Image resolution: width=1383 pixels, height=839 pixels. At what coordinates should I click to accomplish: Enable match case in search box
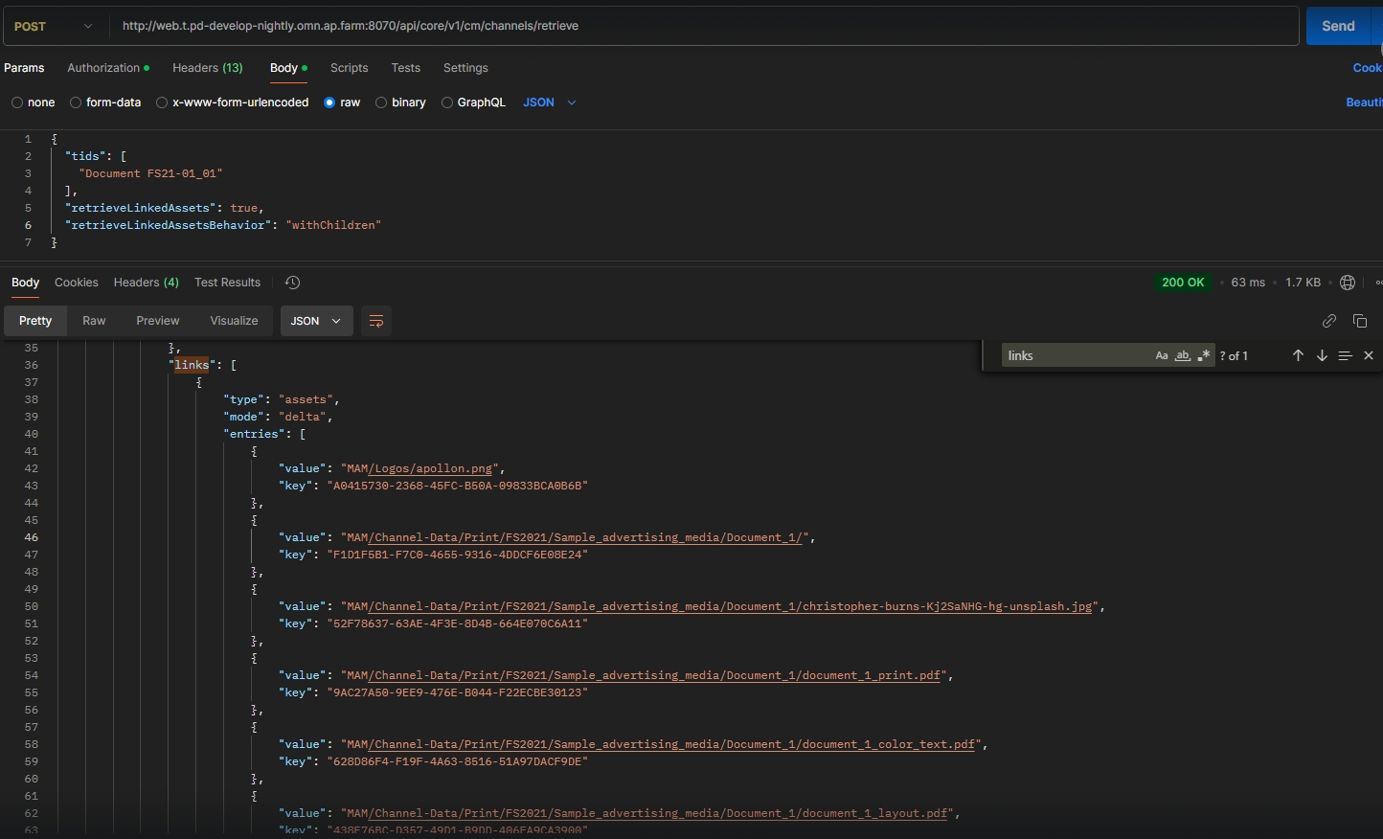pos(1162,355)
